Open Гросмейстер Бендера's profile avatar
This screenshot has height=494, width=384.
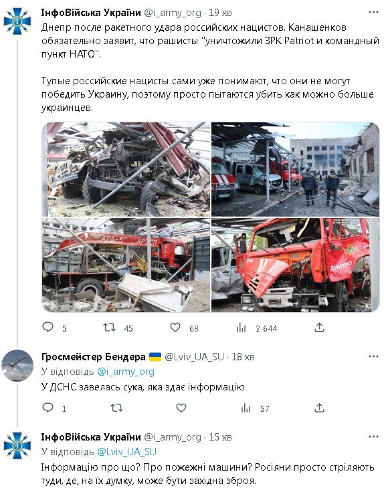click(17, 366)
